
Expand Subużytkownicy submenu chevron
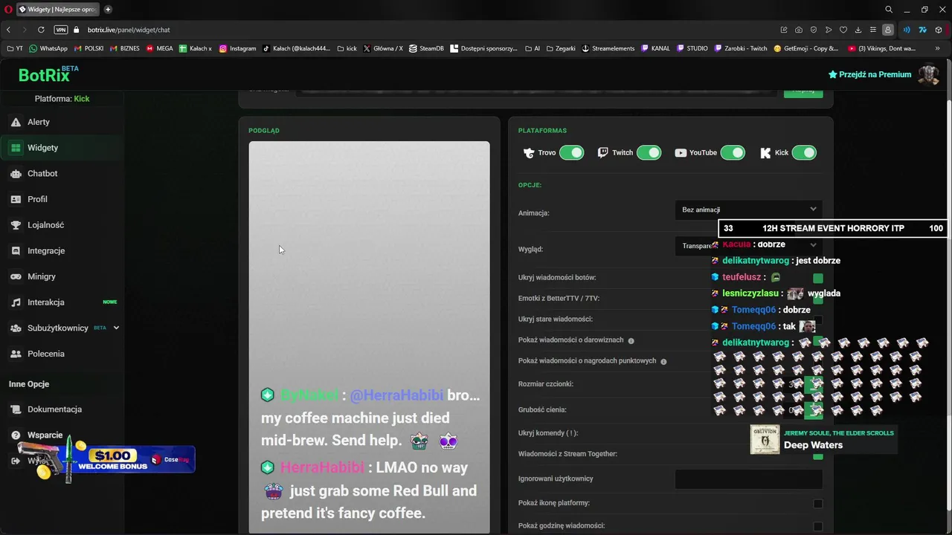(x=116, y=328)
